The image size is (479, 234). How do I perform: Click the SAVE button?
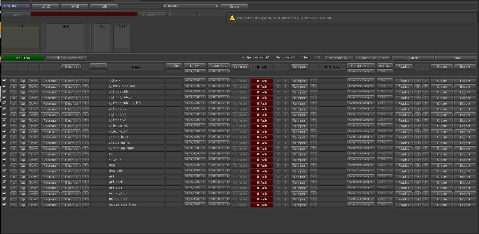pos(75,6)
